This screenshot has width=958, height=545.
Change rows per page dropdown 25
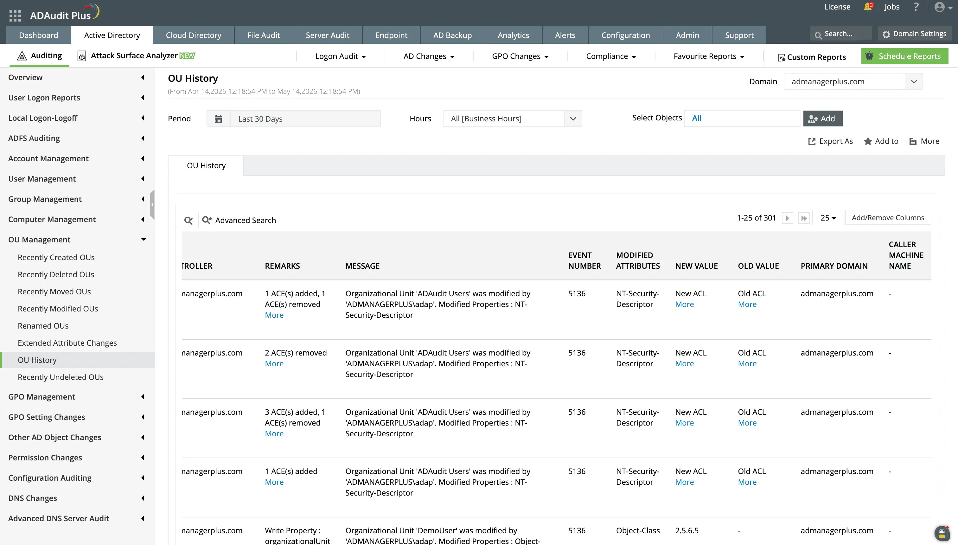828,218
